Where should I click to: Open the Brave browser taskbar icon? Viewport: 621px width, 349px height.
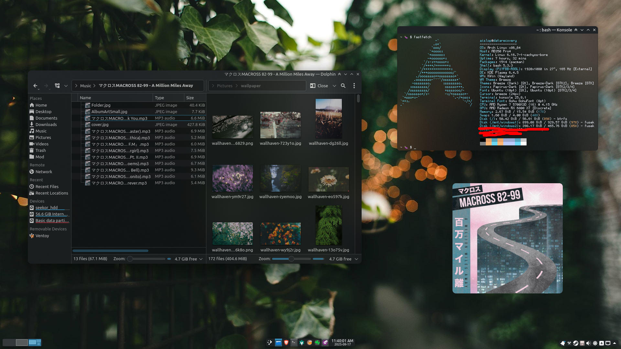click(x=286, y=343)
